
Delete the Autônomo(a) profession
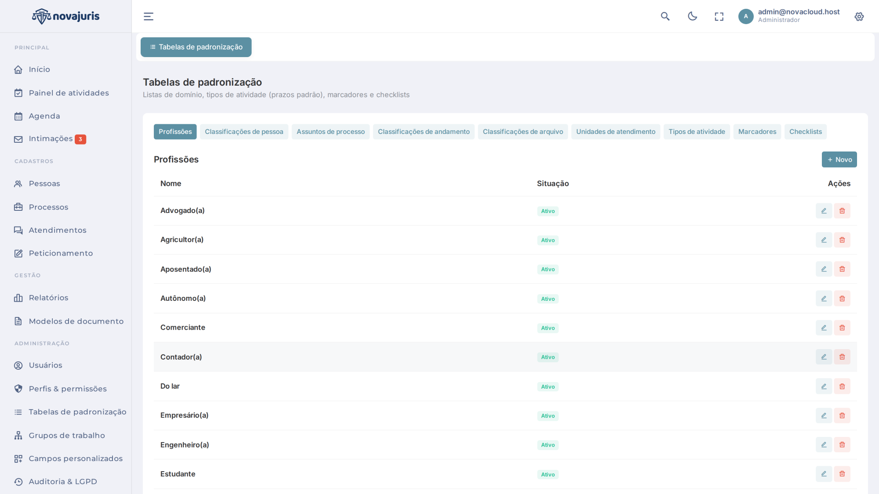(842, 299)
